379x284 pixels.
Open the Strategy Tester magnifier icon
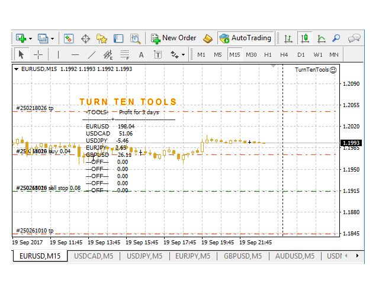(135, 38)
